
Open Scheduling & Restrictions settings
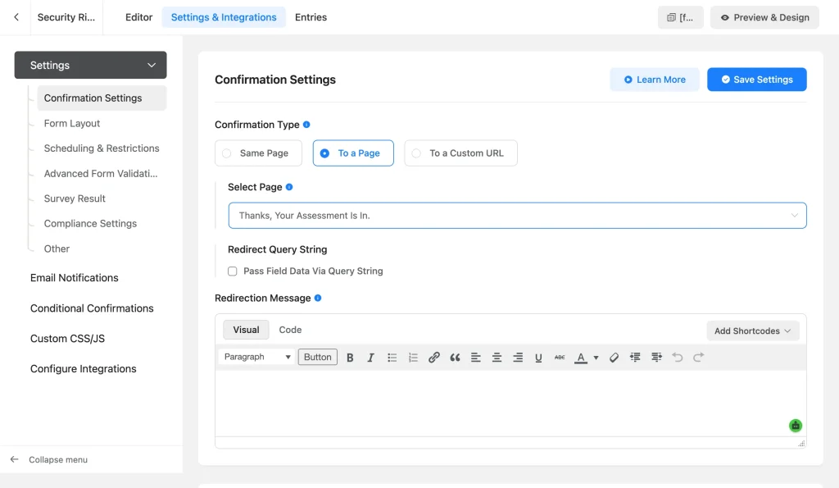pyautogui.click(x=102, y=148)
